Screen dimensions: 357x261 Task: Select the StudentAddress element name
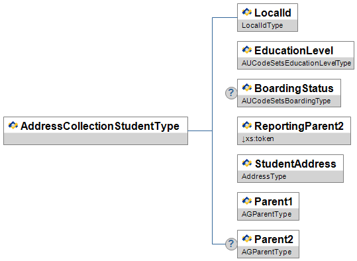[295, 164]
